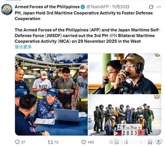Screen dimensions: 165x146
Task: Open the sailors with laptop photo
Action: click(51, 95)
